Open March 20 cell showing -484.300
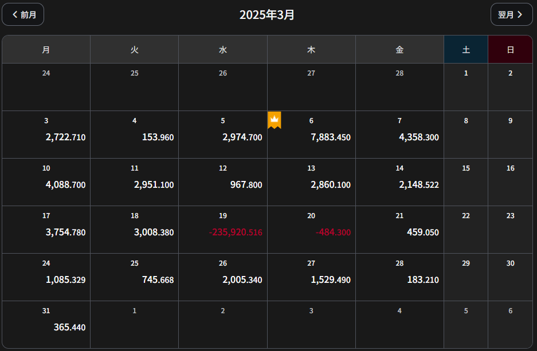The width and height of the screenshot is (537, 351). 311,230
